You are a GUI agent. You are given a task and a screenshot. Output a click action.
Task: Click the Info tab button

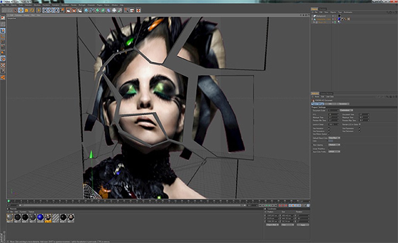(330, 104)
